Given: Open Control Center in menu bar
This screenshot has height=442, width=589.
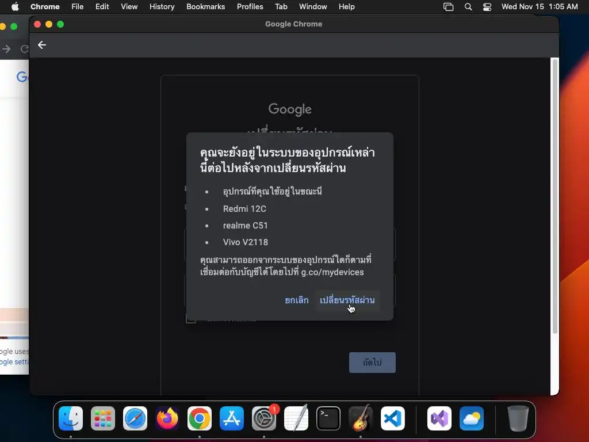Looking at the screenshot, I should point(487,7).
